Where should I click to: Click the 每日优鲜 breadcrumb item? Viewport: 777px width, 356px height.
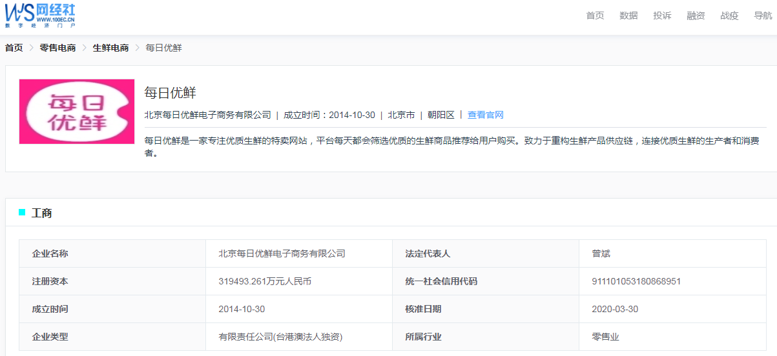click(163, 48)
